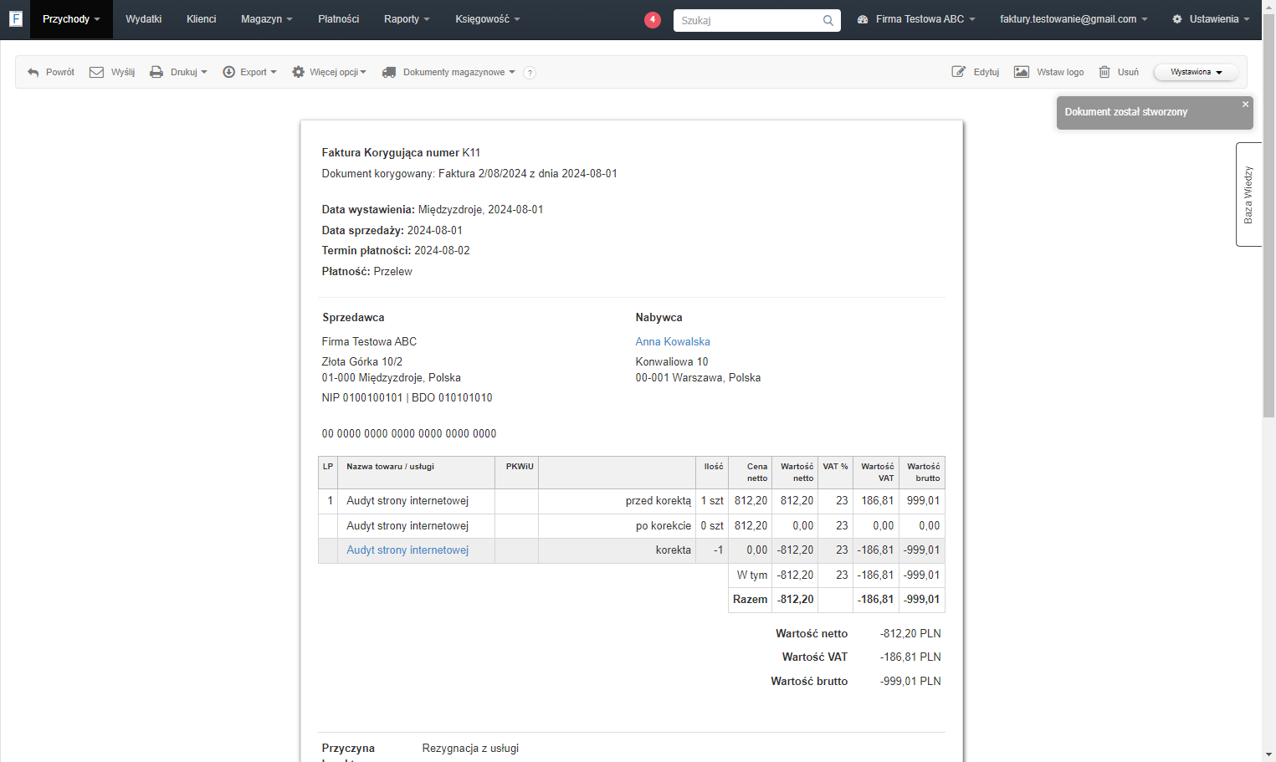Image resolution: width=1276 pixels, height=762 pixels.
Task: Click the Więcej opcji gear icon
Action: pos(298,73)
